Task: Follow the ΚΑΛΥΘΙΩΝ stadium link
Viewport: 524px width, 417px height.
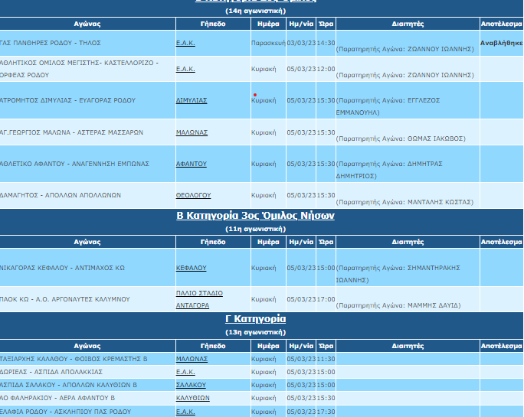Action: click(192, 398)
